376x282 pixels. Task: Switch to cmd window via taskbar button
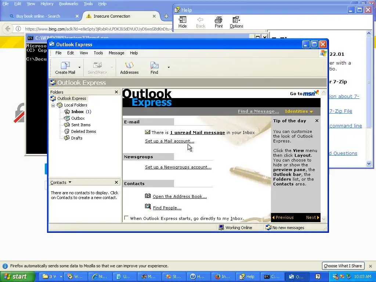272,276
